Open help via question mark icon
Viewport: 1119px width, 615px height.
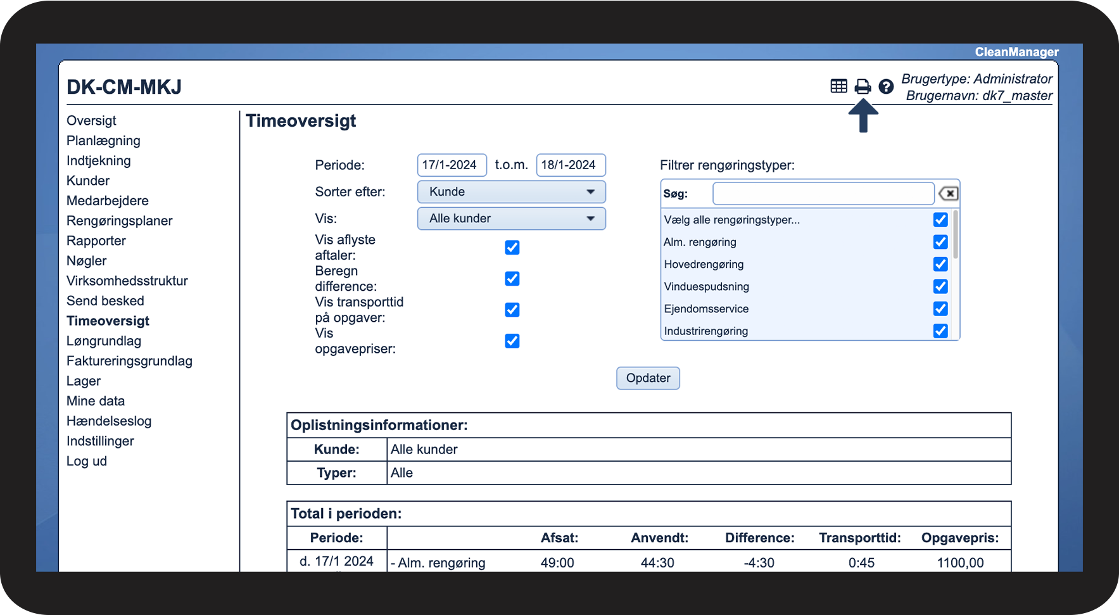click(886, 86)
